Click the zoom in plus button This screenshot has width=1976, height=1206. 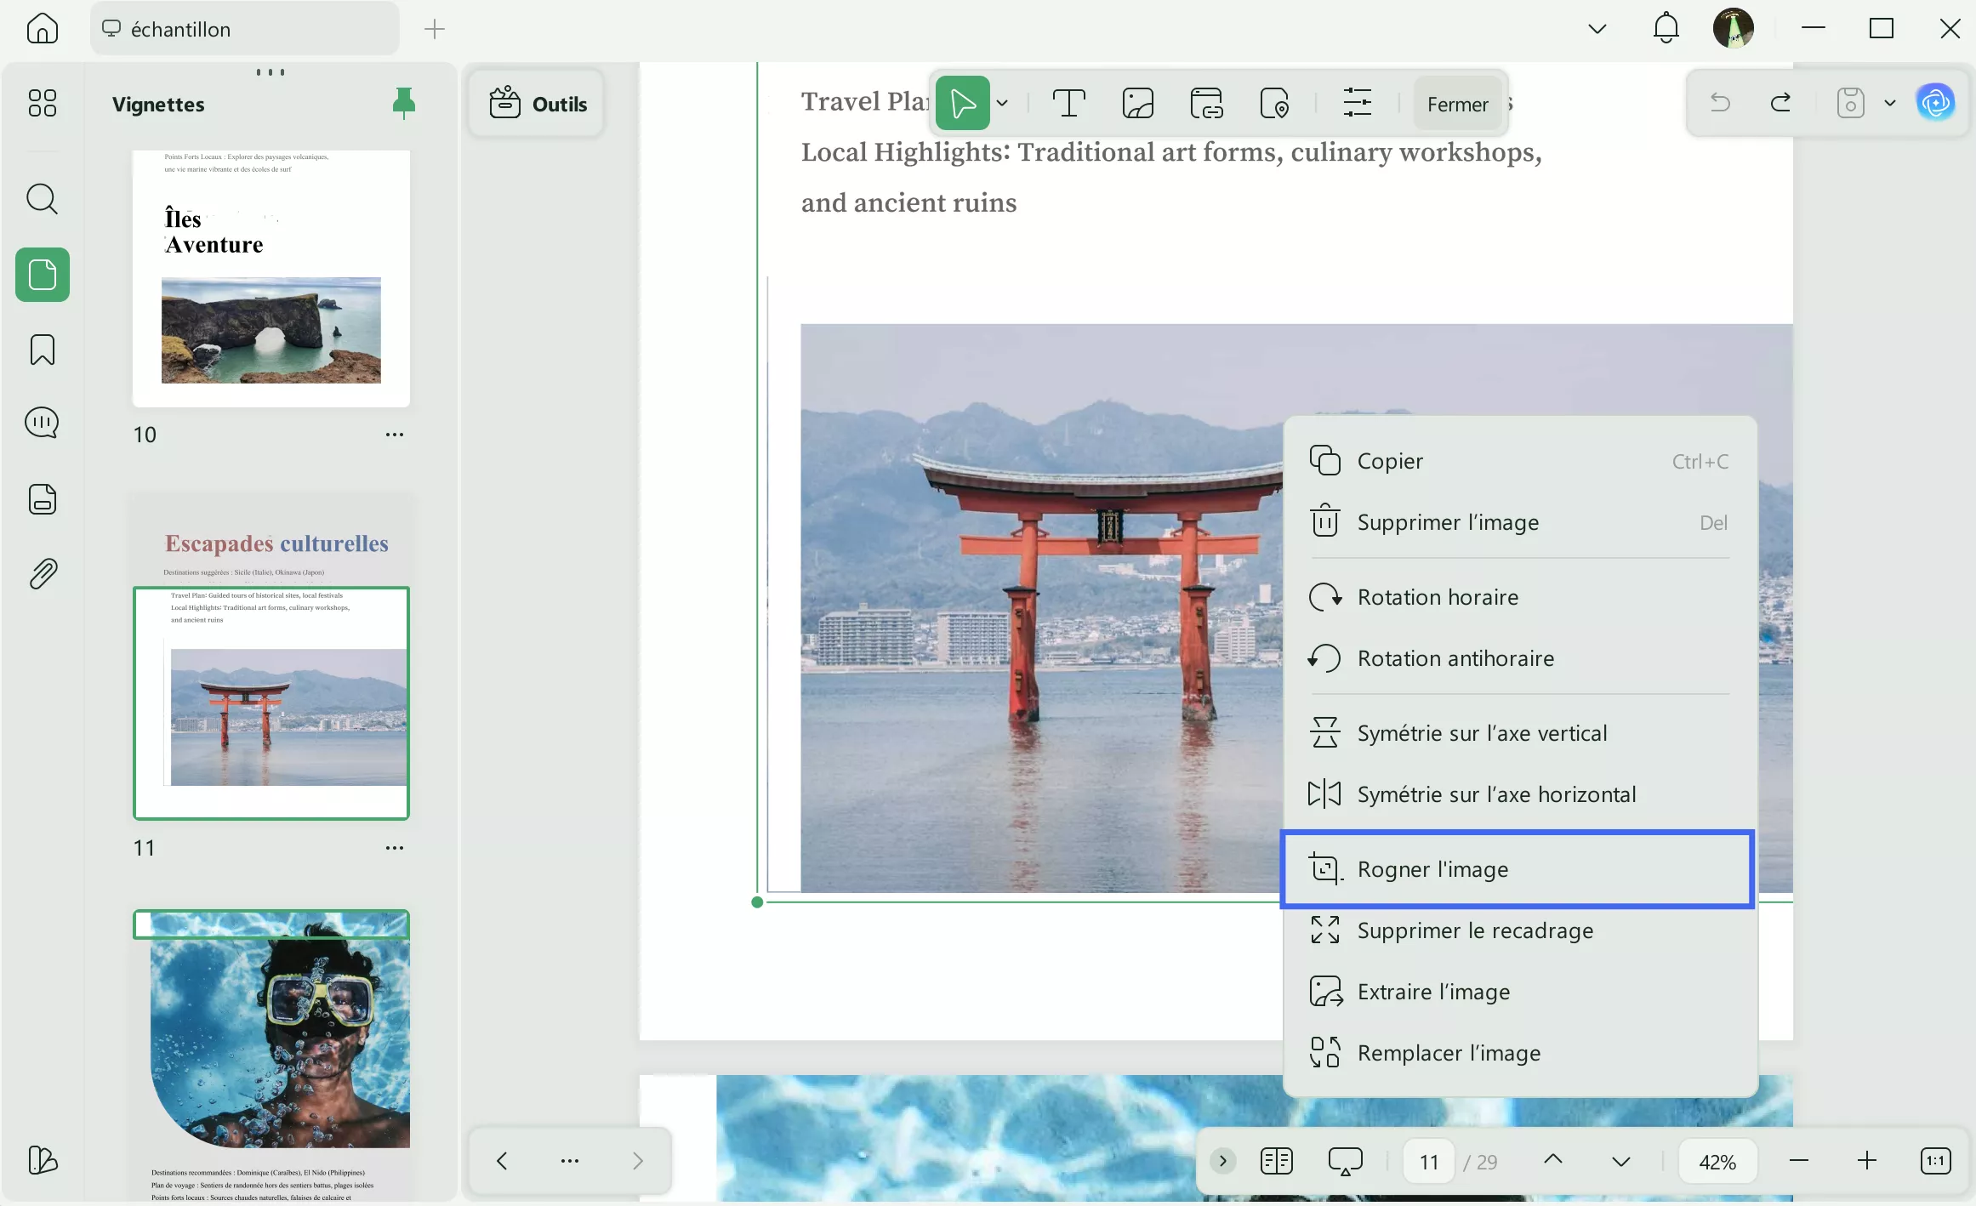click(x=1866, y=1161)
